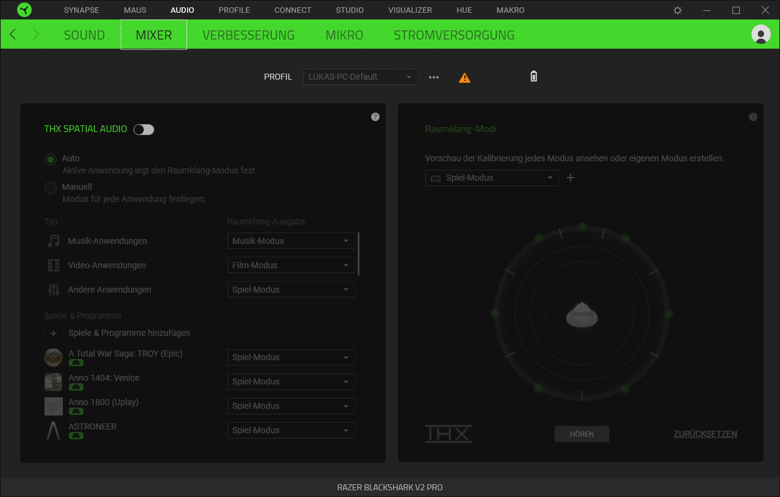Viewport: 780px width, 497px height.
Task: Open settings via the gear icon
Action: [x=678, y=10]
